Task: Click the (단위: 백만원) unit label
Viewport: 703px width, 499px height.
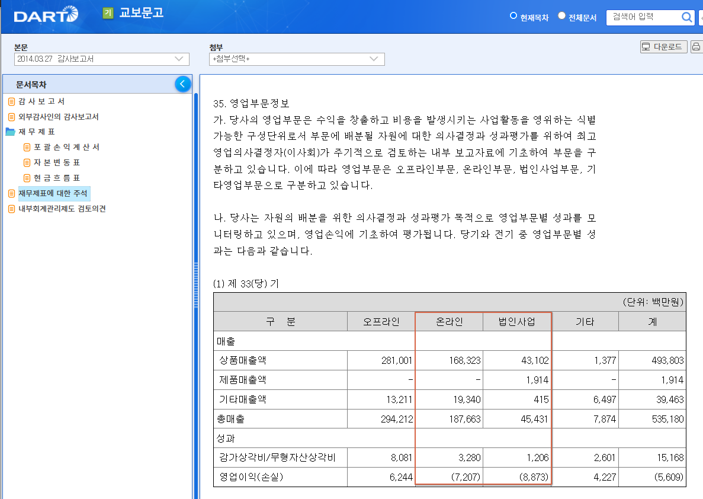Action: point(653,302)
